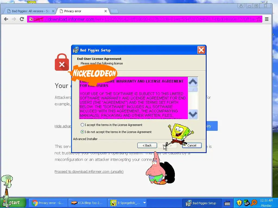Switch to the Bad Piggies Setup taskbar button
This screenshot has width=278, height=208.
202,203
